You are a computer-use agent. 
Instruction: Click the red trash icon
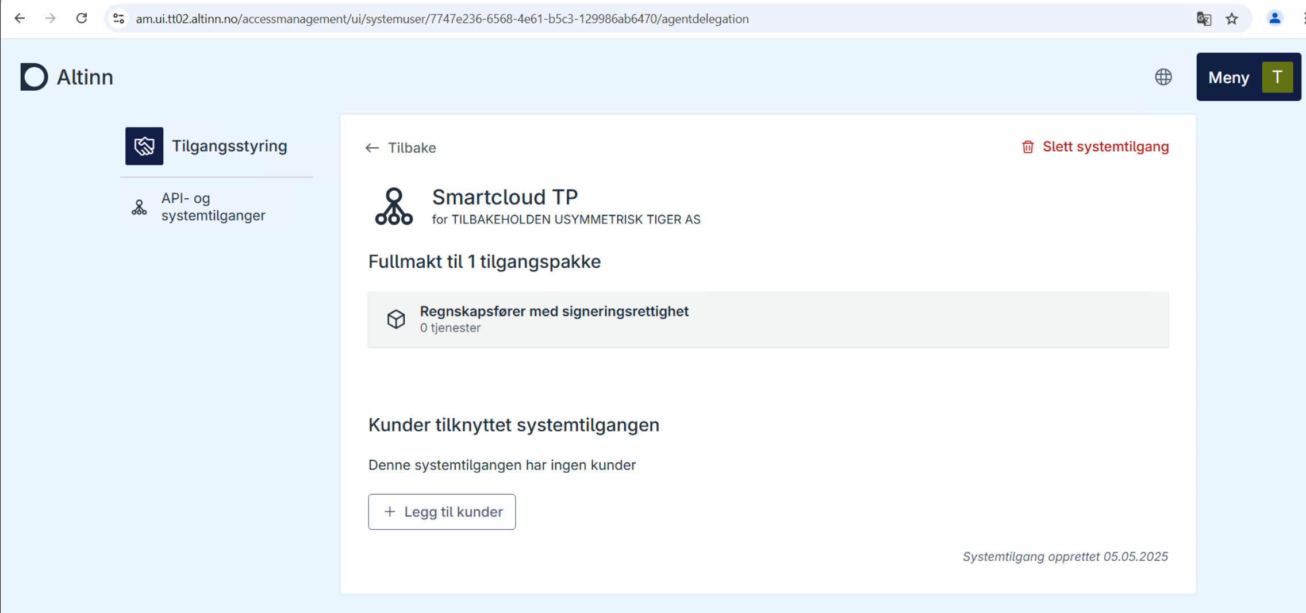coord(1028,147)
